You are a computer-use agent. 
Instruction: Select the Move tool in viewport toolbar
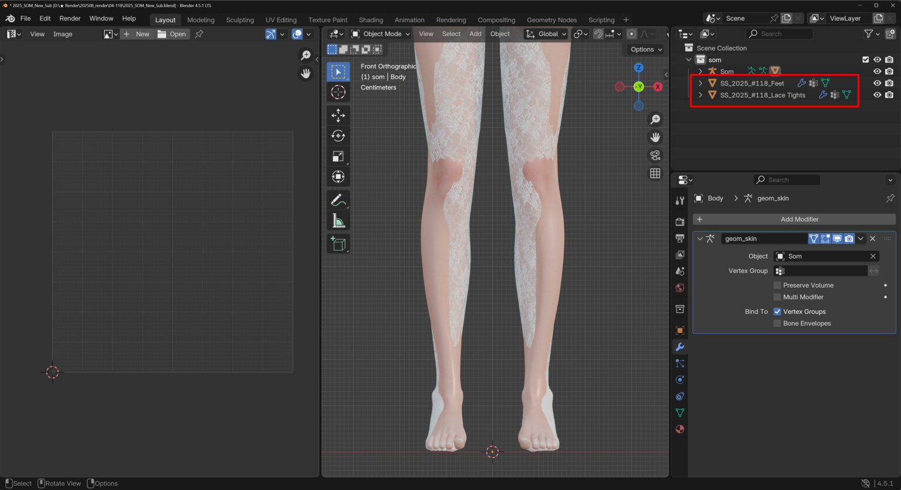338,115
